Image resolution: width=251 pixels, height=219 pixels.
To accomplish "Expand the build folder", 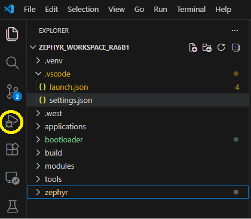I will coord(38,153).
